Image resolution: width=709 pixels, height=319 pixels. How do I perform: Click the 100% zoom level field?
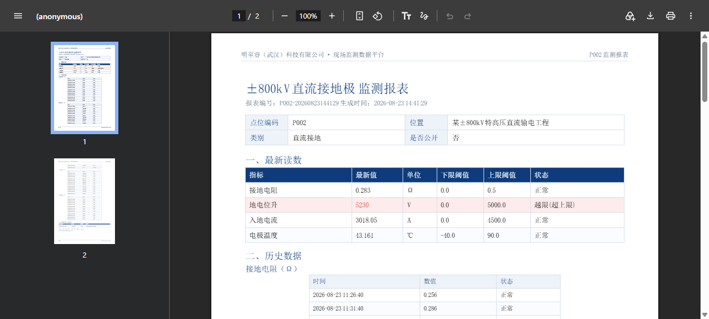(308, 16)
